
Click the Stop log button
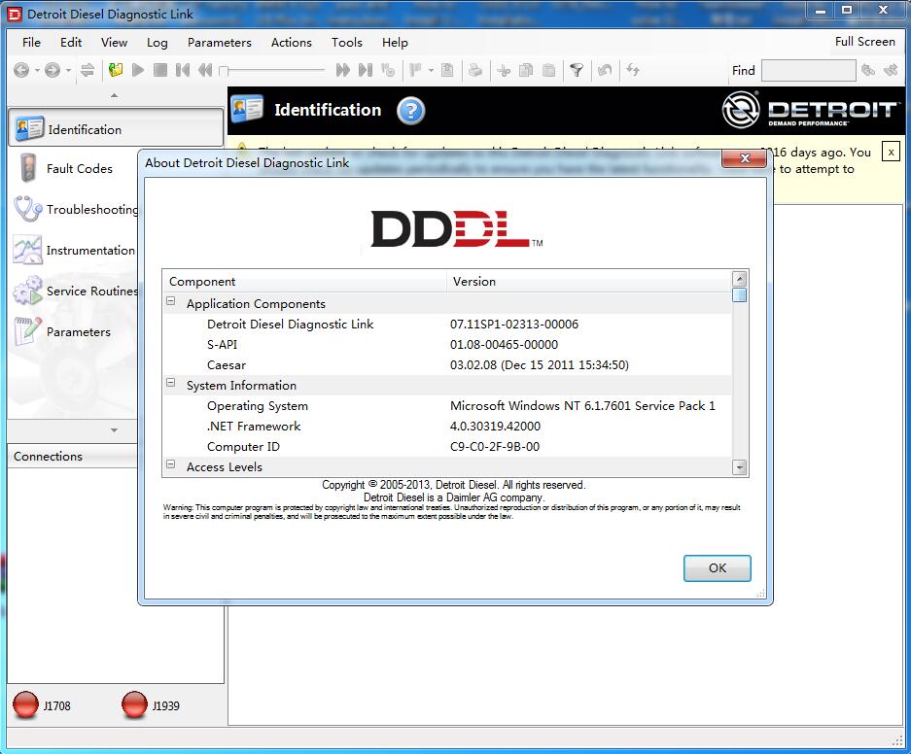pos(160,70)
